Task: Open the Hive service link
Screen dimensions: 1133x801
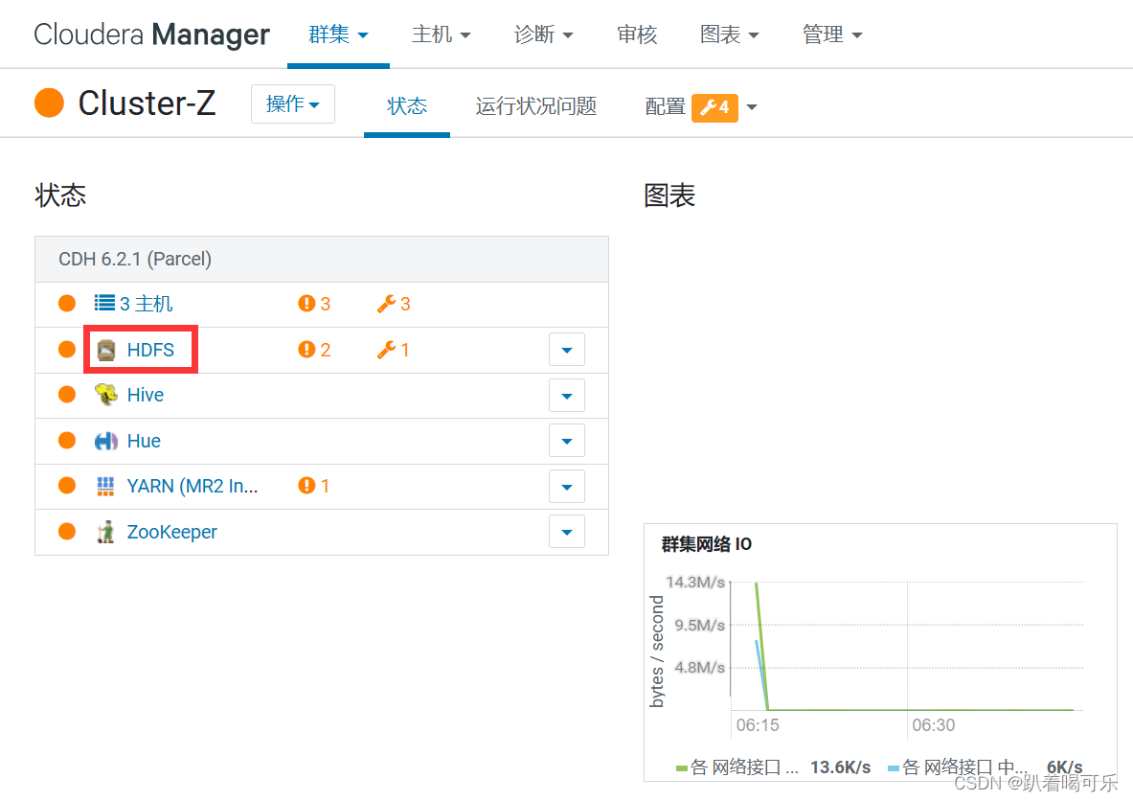Action: click(x=146, y=395)
